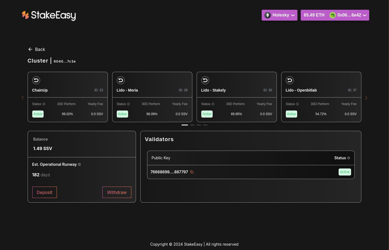This screenshot has height=250, width=389.
Task: Click the green wallet avatar icon
Action: [333, 15]
